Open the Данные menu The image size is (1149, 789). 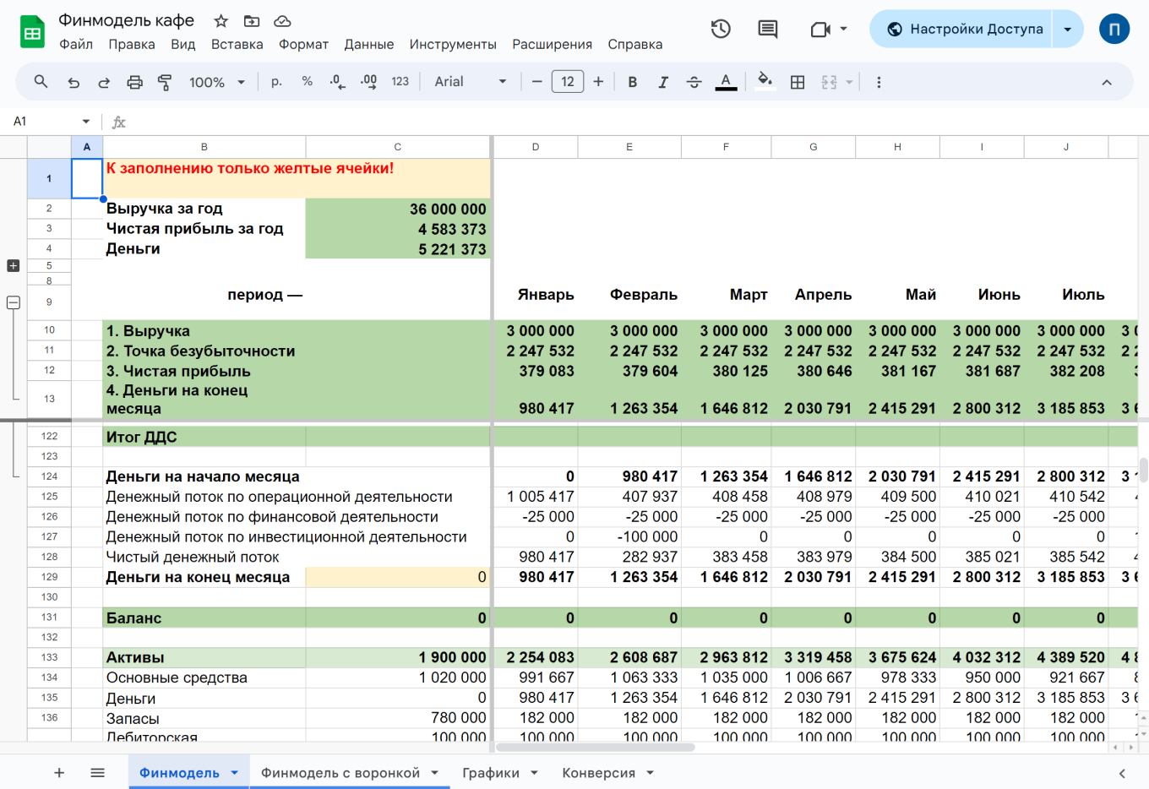point(368,45)
